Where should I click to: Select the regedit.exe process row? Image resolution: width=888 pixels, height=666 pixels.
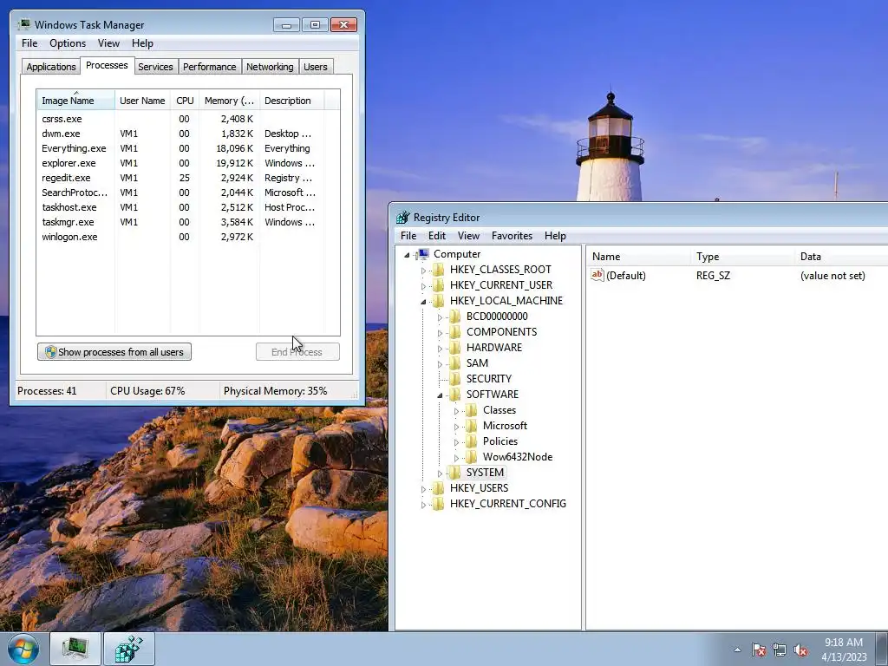[x=188, y=178]
